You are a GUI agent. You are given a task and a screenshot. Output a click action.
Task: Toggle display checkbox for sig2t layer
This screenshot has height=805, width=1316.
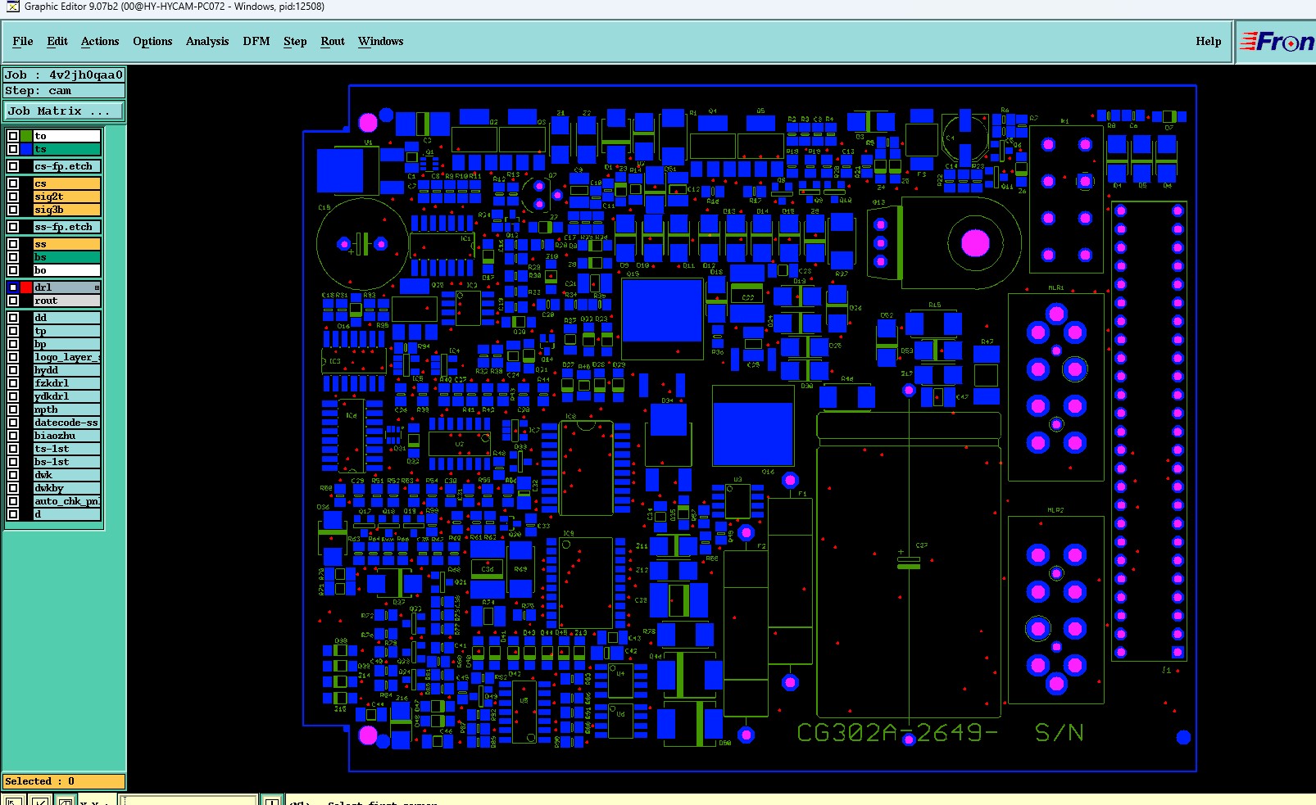click(13, 197)
